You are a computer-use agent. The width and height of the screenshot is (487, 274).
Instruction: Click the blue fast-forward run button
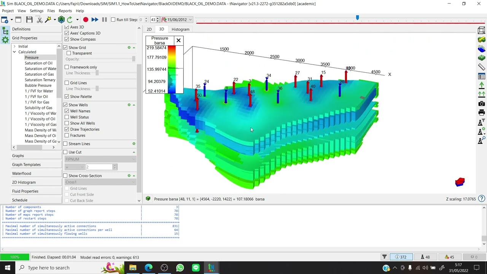click(x=95, y=20)
